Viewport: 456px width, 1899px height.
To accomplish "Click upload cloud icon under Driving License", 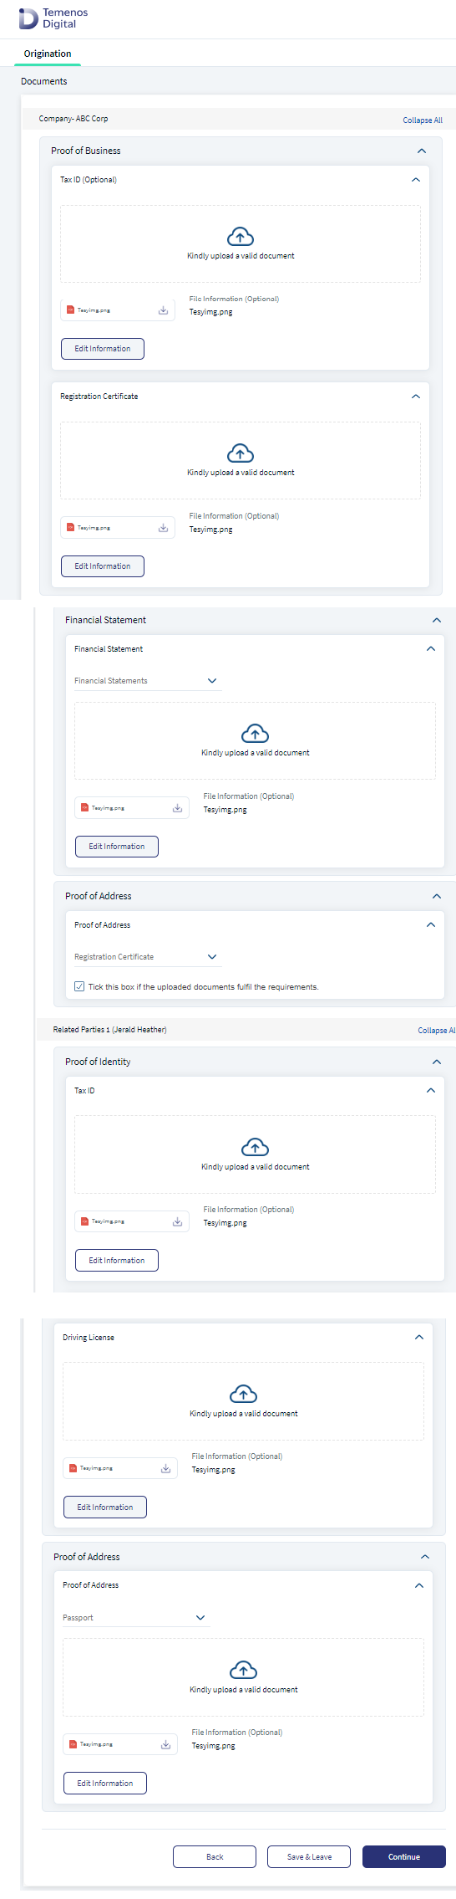I will [x=243, y=1394].
